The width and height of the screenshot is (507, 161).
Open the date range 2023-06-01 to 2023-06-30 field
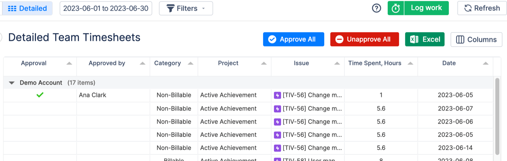[106, 8]
